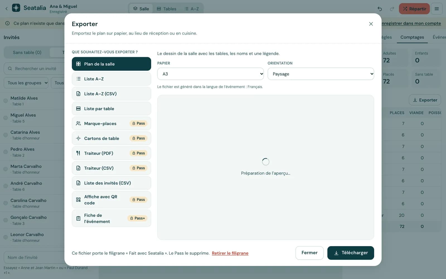Open the hamburger menu icon

[x=437, y=9]
